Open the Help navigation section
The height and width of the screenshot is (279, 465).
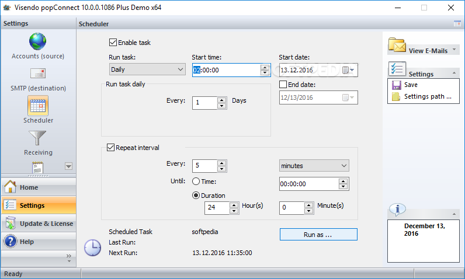click(x=39, y=241)
